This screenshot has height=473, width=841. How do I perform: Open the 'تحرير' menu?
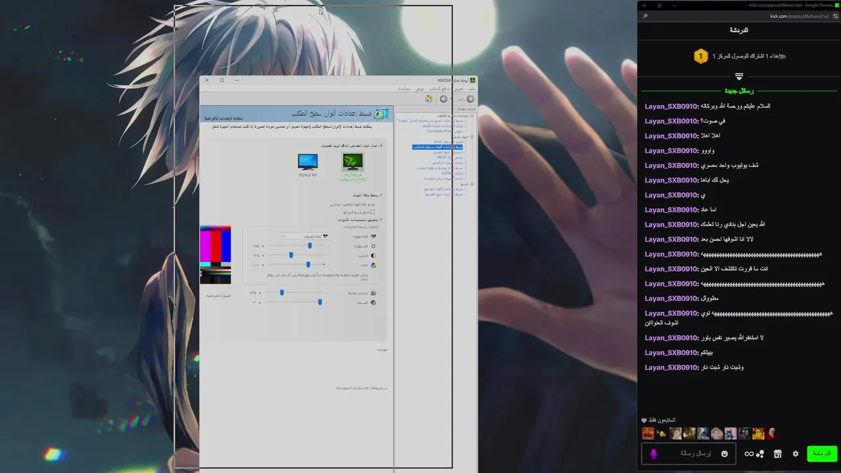pyautogui.click(x=459, y=89)
